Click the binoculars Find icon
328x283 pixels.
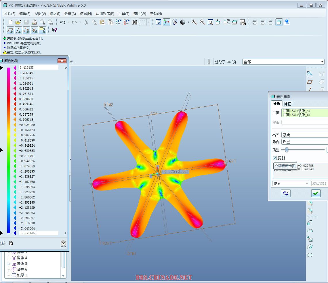134,22
